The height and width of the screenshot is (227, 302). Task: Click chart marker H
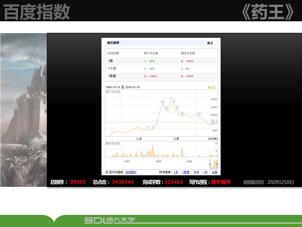coord(163,102)
